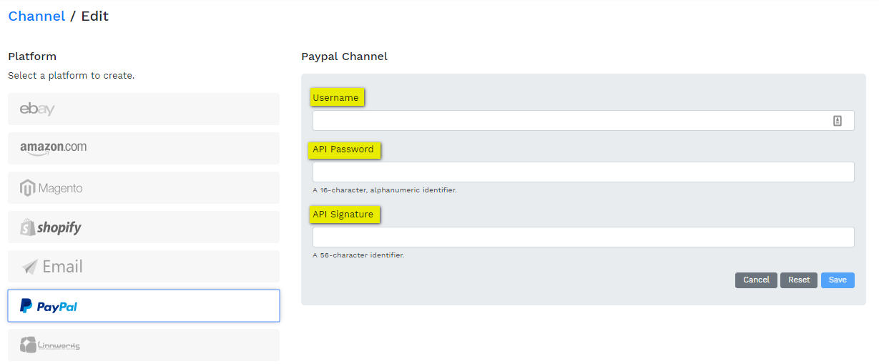Choose the Email paper plane icon
The height and width of the screenshot is (364, 879).
click(x=30, y=267)
